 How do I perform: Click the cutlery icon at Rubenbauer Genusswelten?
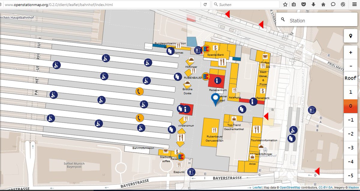tap(214, 130)
